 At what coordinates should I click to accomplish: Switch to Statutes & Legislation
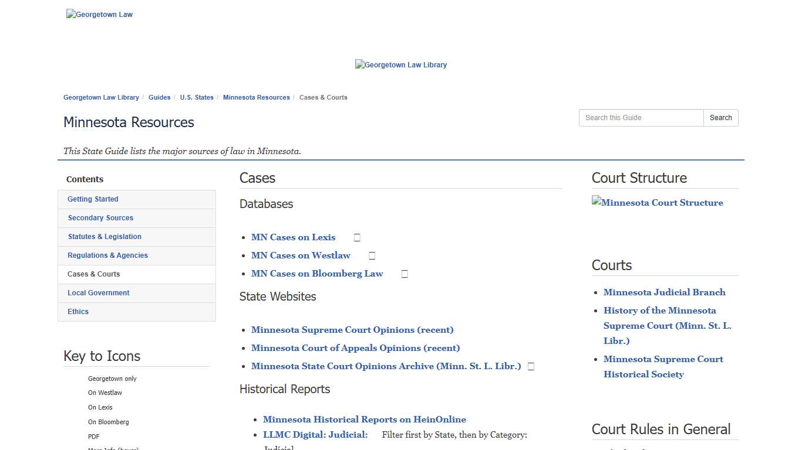(105, 236)
